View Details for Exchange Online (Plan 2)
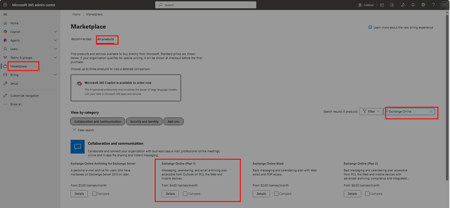This screenshot has height=208, width=450. pyautogui.click(x=352, y=194)
